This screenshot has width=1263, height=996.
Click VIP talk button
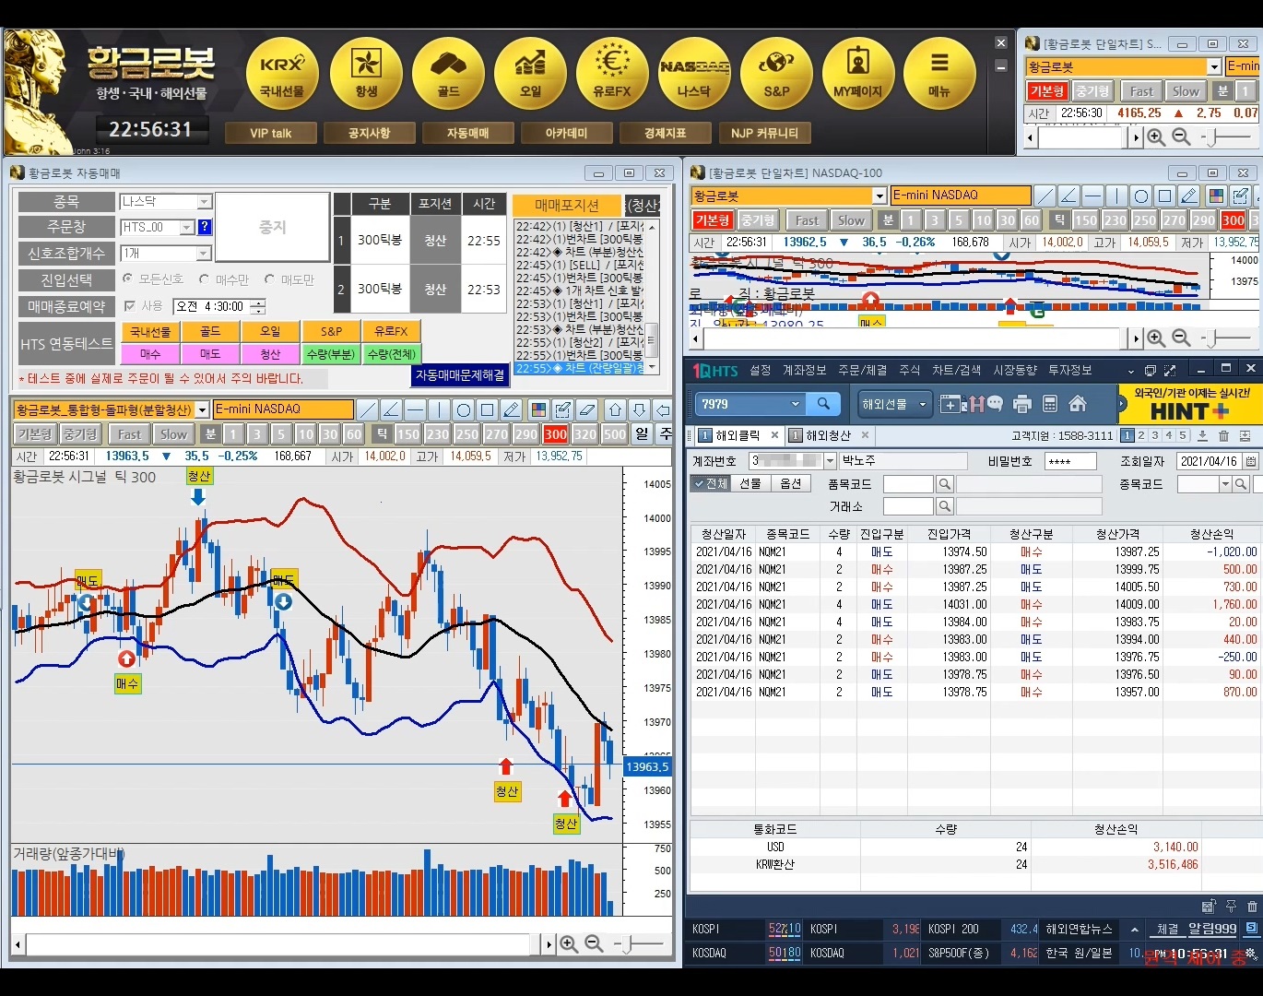coord(271,133)
